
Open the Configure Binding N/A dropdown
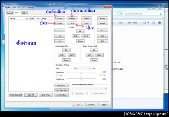[x=82, y=69]
